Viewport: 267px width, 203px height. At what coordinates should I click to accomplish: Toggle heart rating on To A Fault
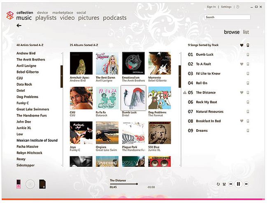[241, 64]
